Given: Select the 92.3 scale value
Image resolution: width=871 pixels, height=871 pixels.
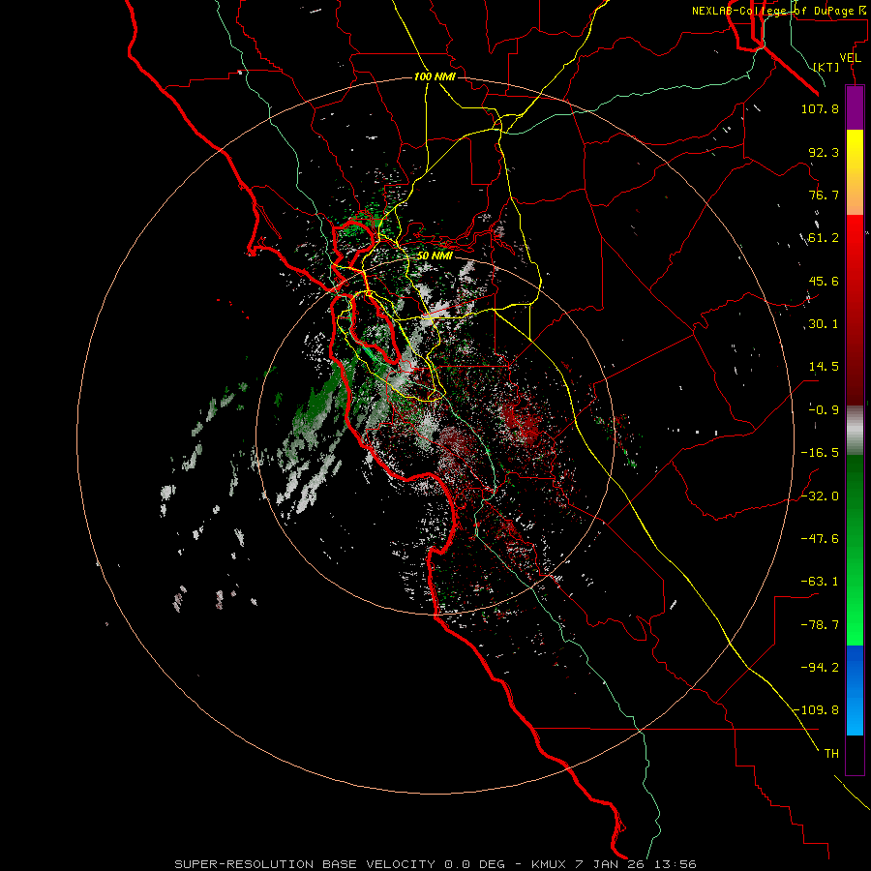Looking at the screenshot, I should pos(824,152).
